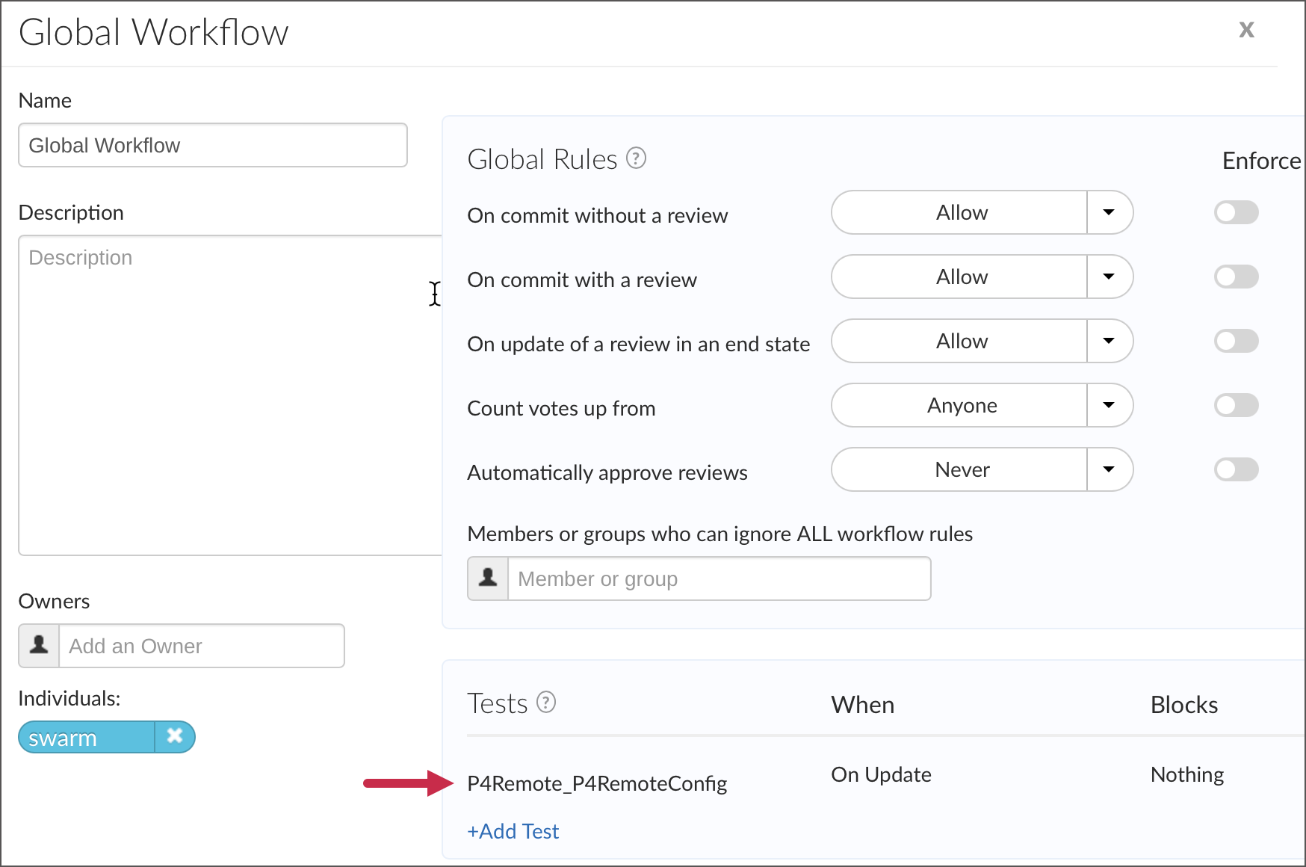Click the person icon beside Member or group field
This screenshot has height=867, width=1306.
click(x=486, y=578)
